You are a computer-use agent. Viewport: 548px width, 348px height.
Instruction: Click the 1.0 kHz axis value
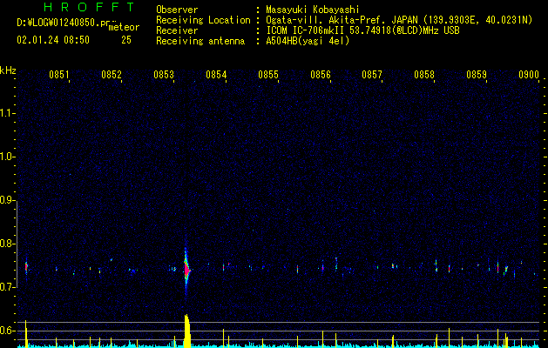8,157
